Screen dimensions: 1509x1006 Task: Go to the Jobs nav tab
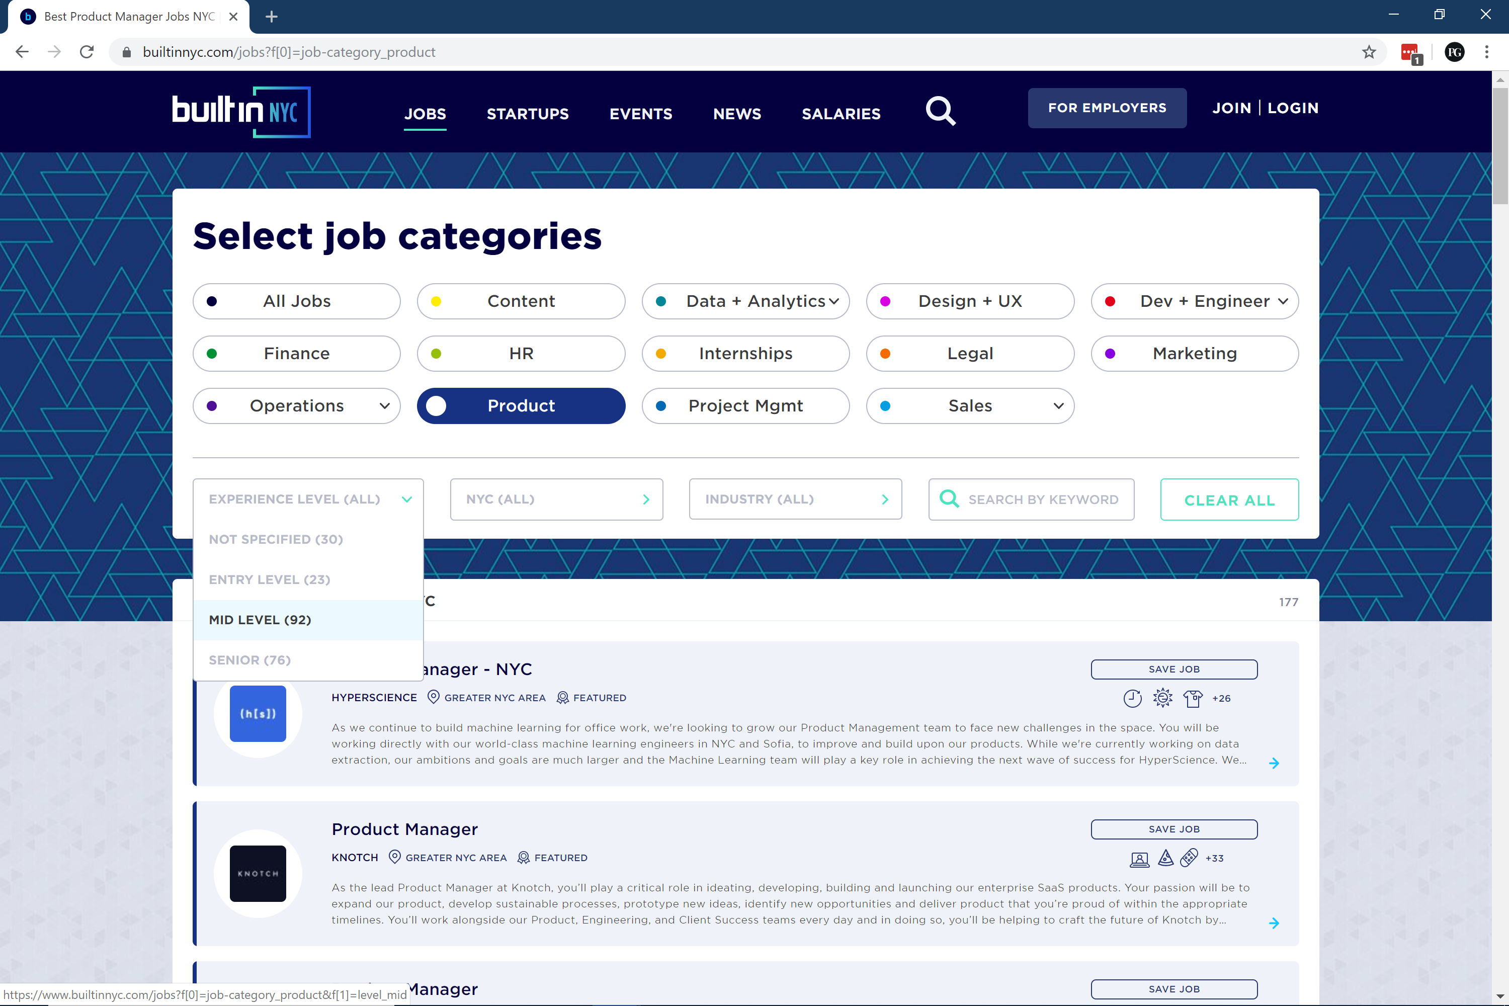click(425, 114)
